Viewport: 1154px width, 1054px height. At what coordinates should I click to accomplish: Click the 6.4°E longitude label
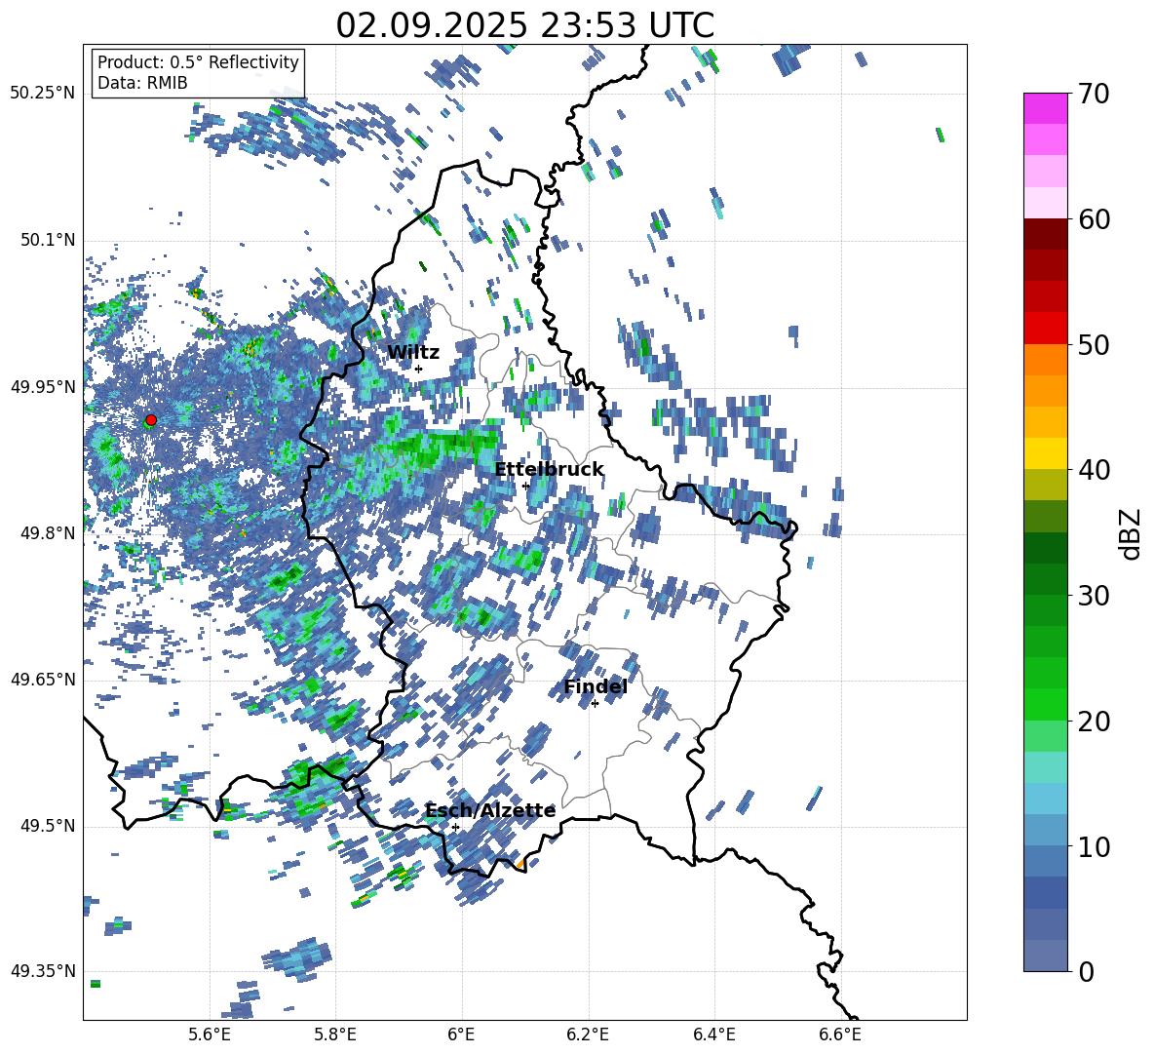click(713, 1034)
